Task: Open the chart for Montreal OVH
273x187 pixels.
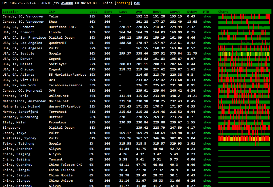Action: coord(244,91)
